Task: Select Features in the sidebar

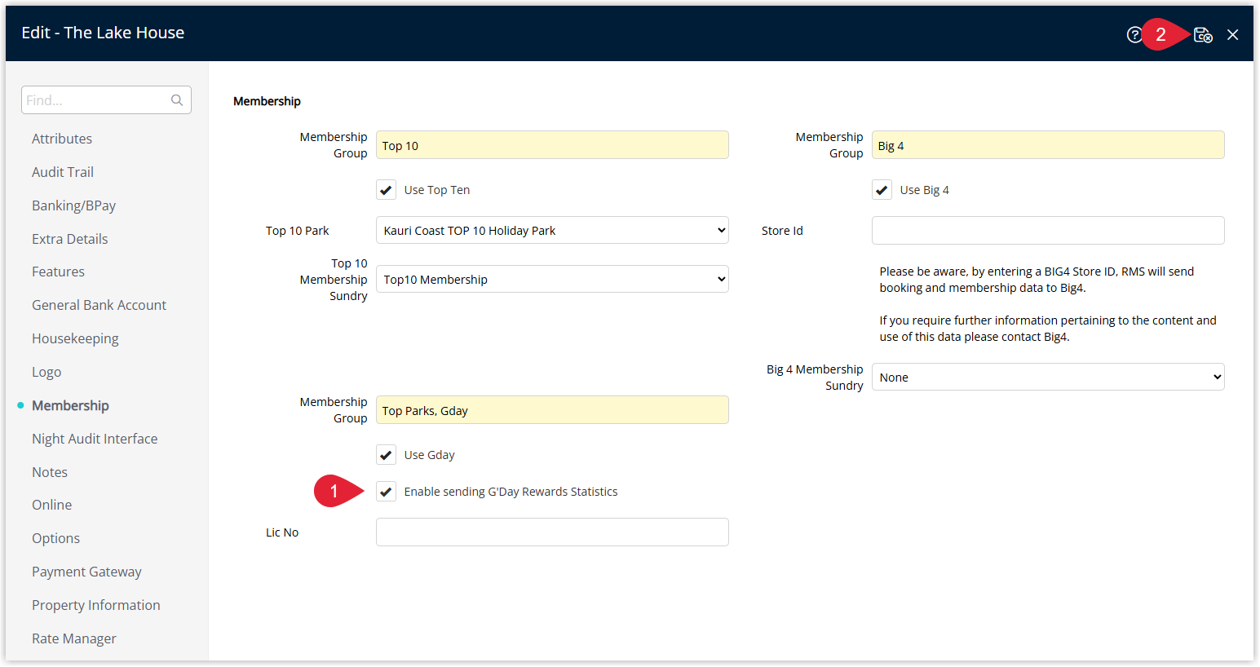Action: (x=58, y=272)
